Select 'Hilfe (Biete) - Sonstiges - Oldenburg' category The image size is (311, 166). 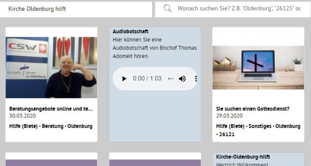click(258, 126)
